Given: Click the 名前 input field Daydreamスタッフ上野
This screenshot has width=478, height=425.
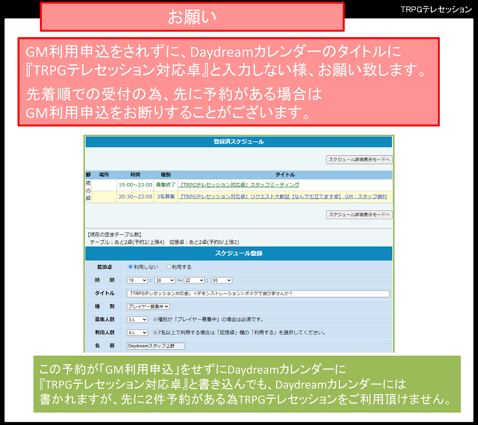Looking at the screenshot, I should [156, 345].
